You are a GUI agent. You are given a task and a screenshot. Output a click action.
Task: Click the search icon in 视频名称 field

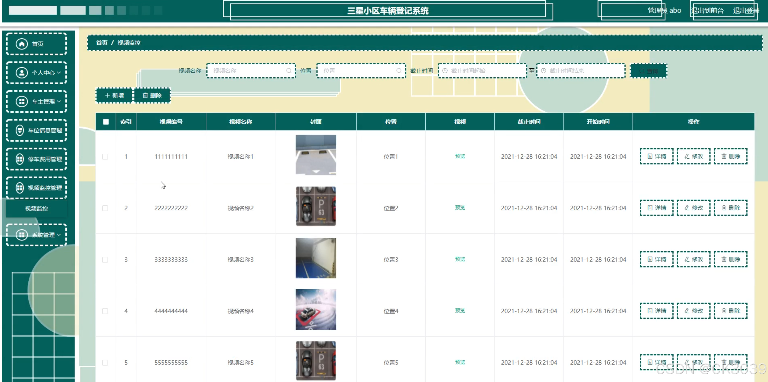[x=288, y=71]
